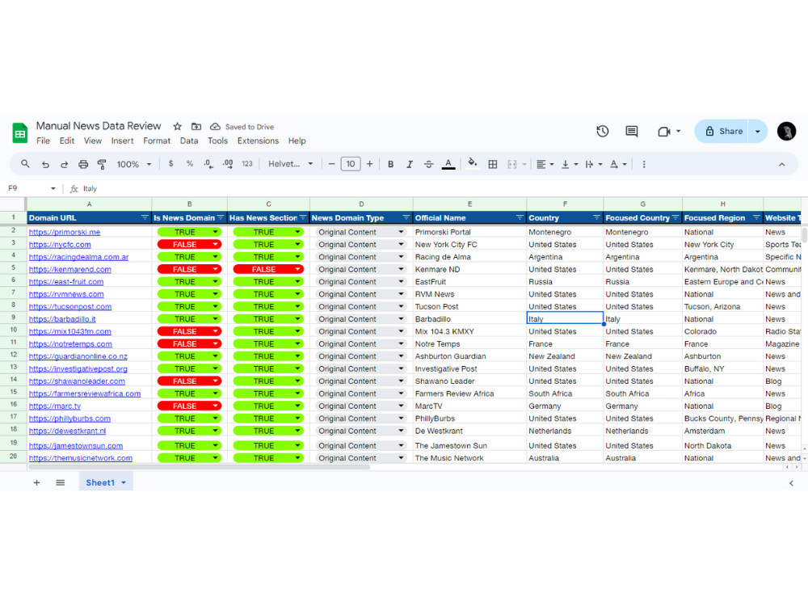The width and height of the screenshot is (808, 606).
Task: Open filter on Country header
Action: (x=597, y=218)
